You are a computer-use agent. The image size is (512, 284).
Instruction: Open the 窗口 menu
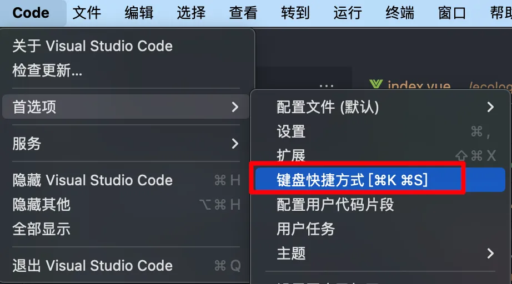point(452,13)
